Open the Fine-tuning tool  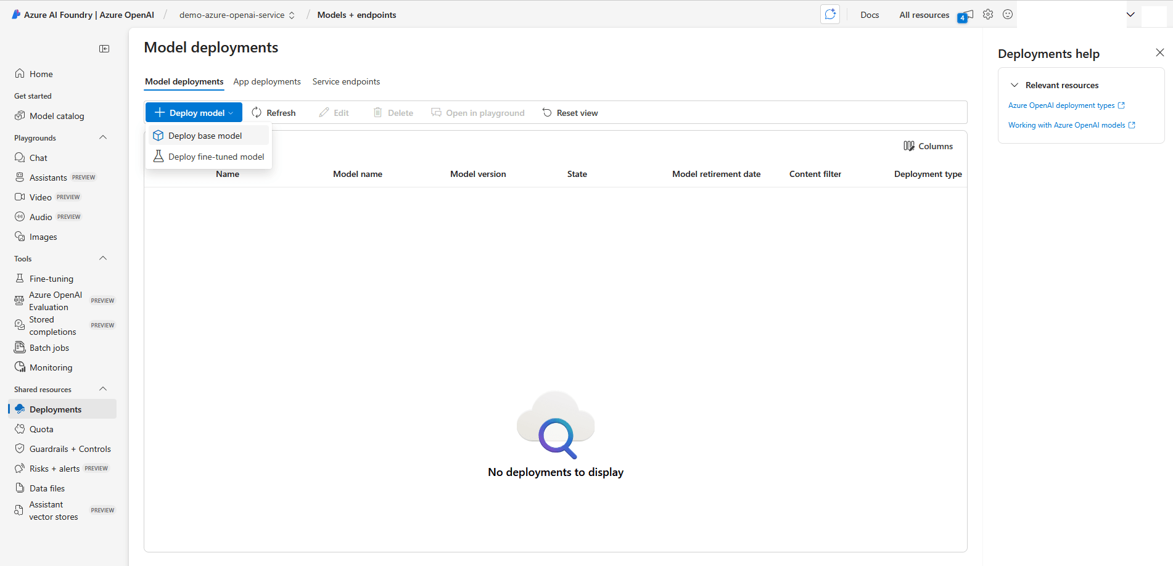click(x=50, y=278)
